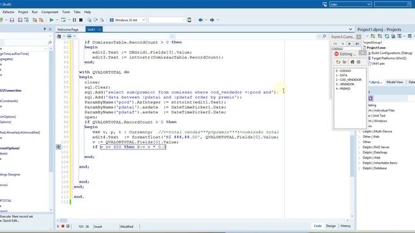Click the Quick Edit link in the Object Inspector

click(x=10, y=221)
